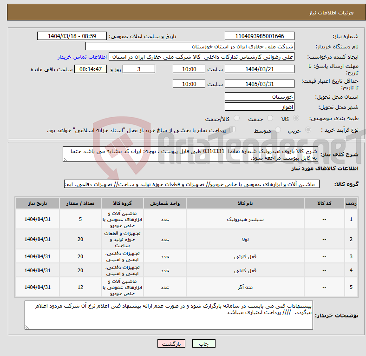Viewport: 366px width, 356px height.
Task: Click the description textarea resize handle
Action: coord(65,160)
